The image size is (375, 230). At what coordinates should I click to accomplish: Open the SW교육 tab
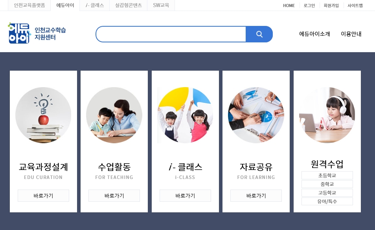(x=161, y=5)
